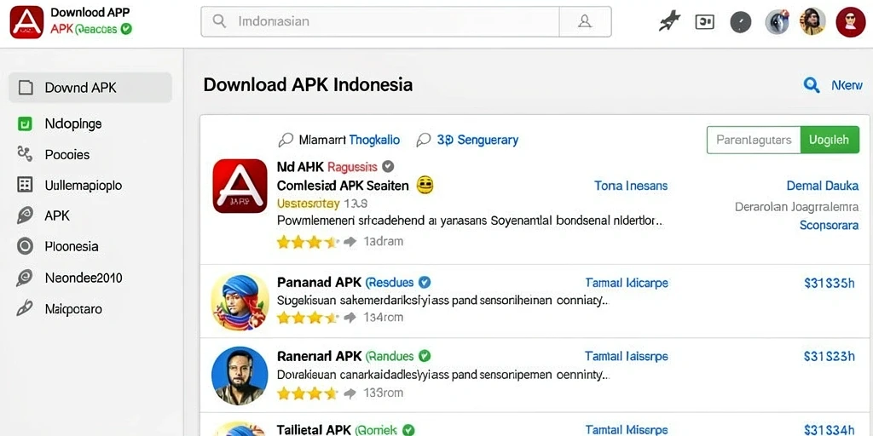This screenshot has width=873, height=436.
Task: Click the blue verified badge beside Resdues
Action: 425,283
